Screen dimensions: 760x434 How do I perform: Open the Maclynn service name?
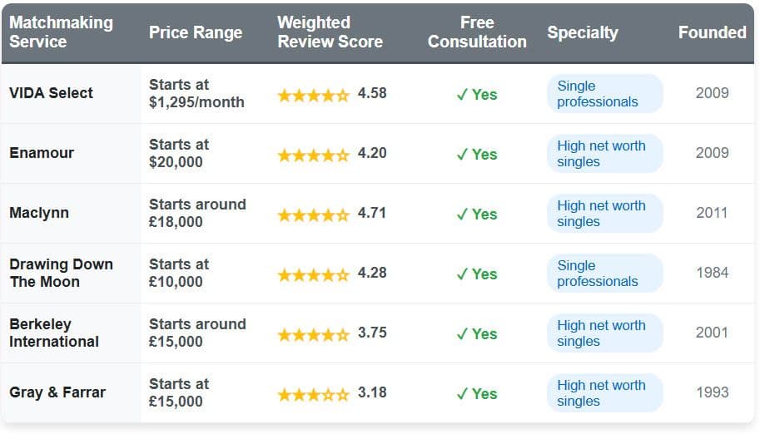tap(39, 213)
